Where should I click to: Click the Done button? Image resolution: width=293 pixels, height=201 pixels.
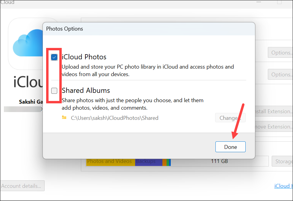[x=230, y=147]
